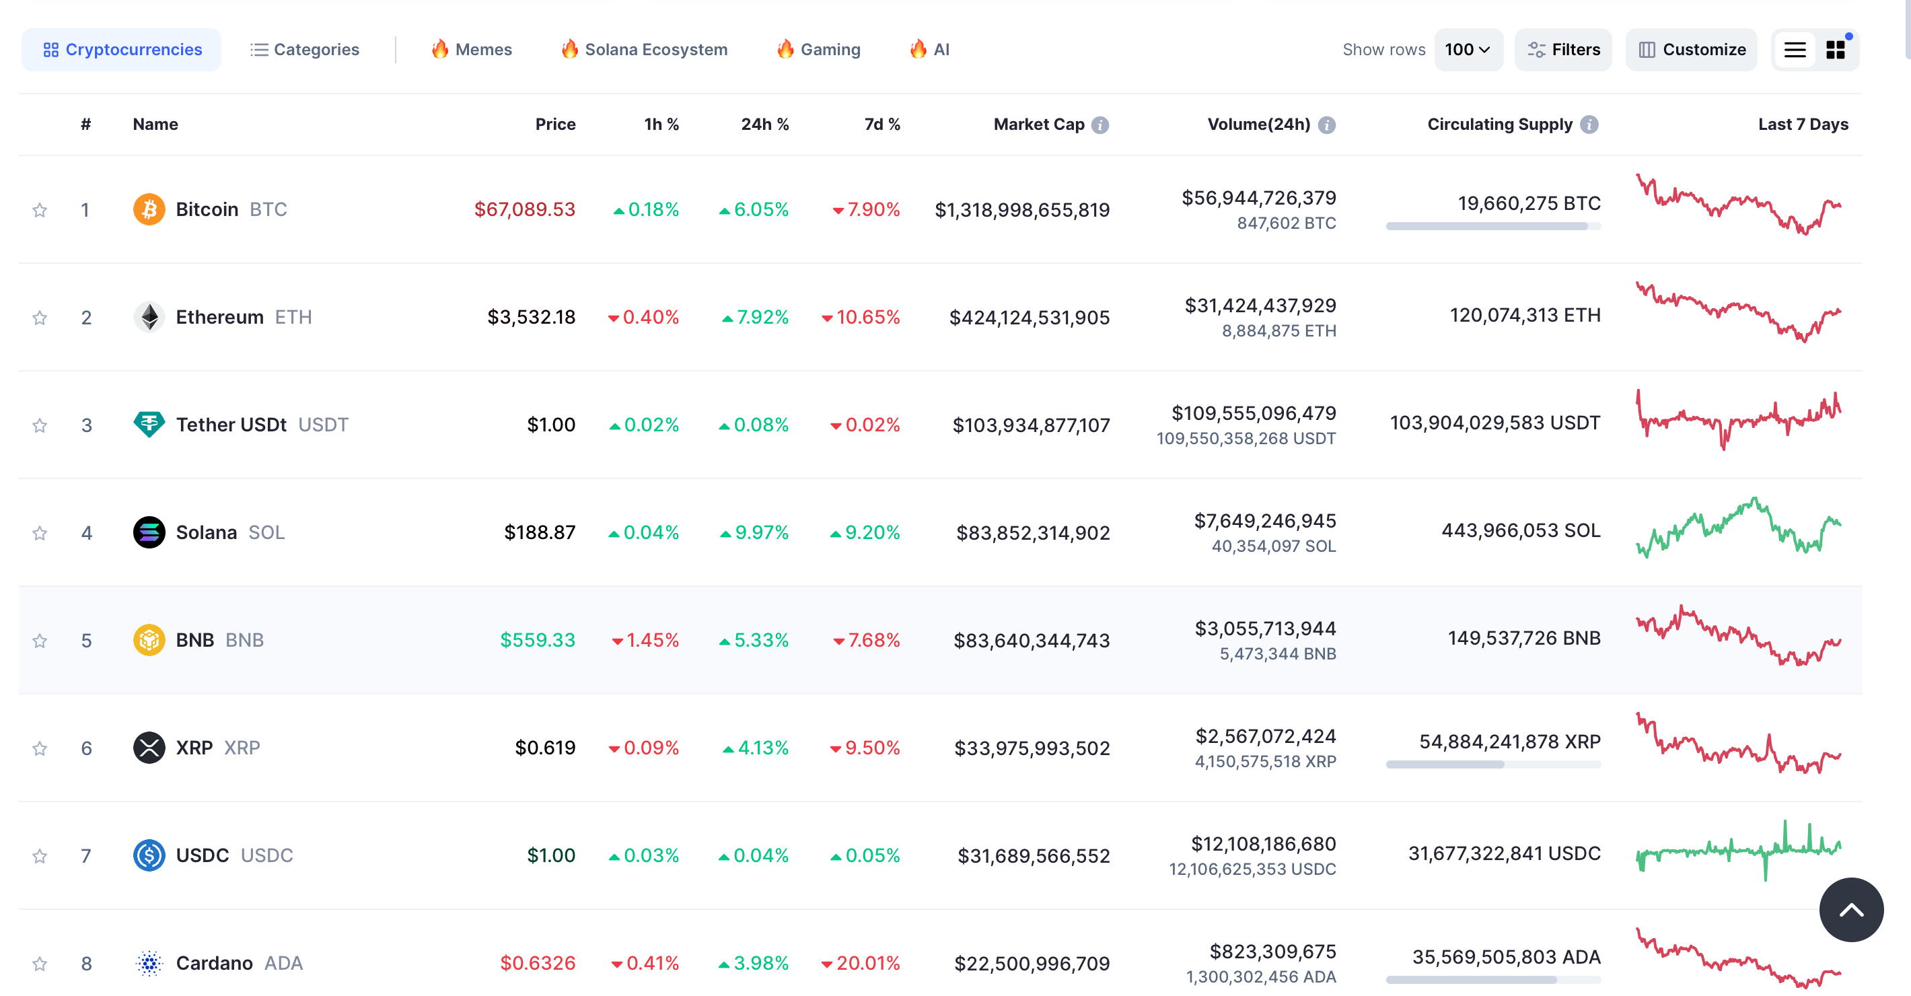Click the Solana Ecosystem fire icon
Screen dimensions: 1911x996
(570, 49)
